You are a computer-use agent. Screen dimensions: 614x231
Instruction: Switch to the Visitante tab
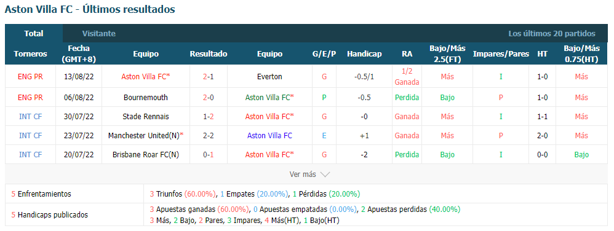coord(98,34)
